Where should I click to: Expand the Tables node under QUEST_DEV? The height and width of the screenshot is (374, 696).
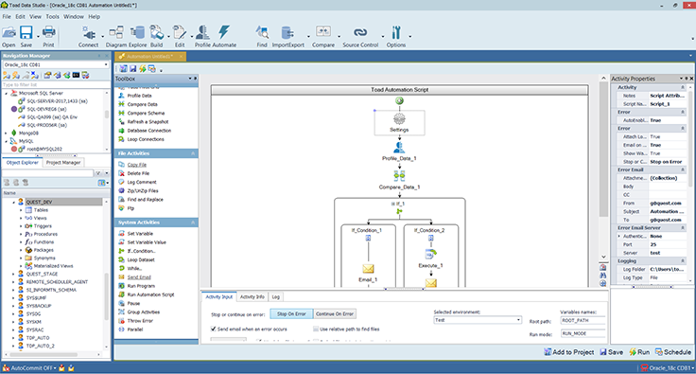21,210
